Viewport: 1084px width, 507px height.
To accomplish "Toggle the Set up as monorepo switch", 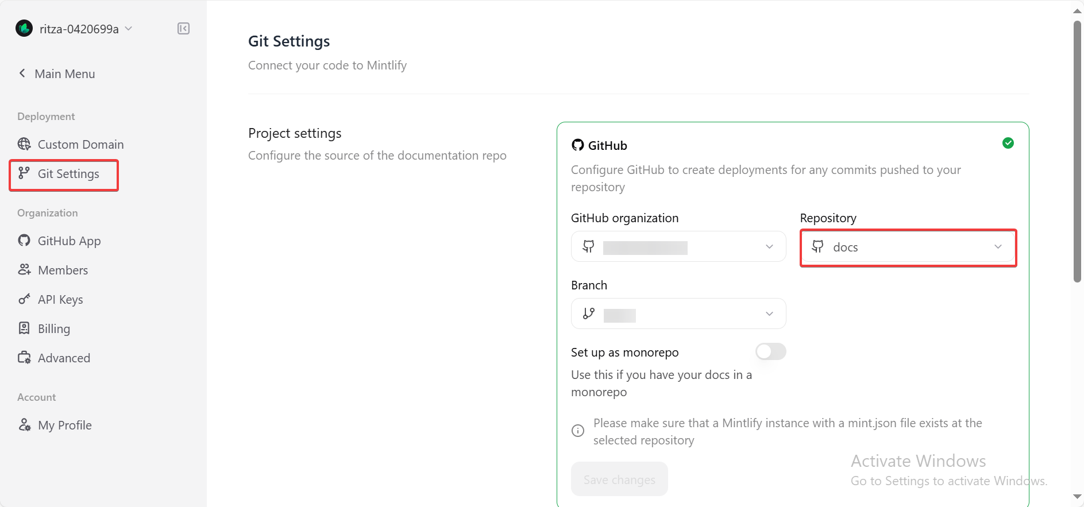I will click(x=770, y=351).
